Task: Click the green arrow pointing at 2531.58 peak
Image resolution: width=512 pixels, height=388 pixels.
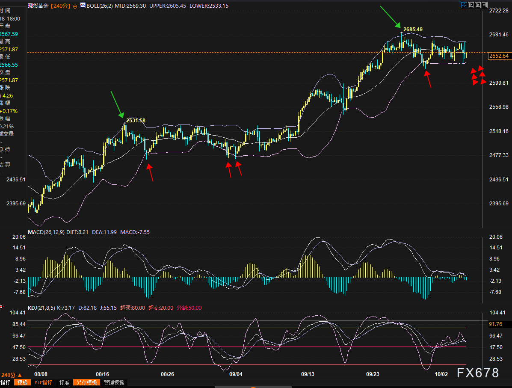Action: coord(117,104)
